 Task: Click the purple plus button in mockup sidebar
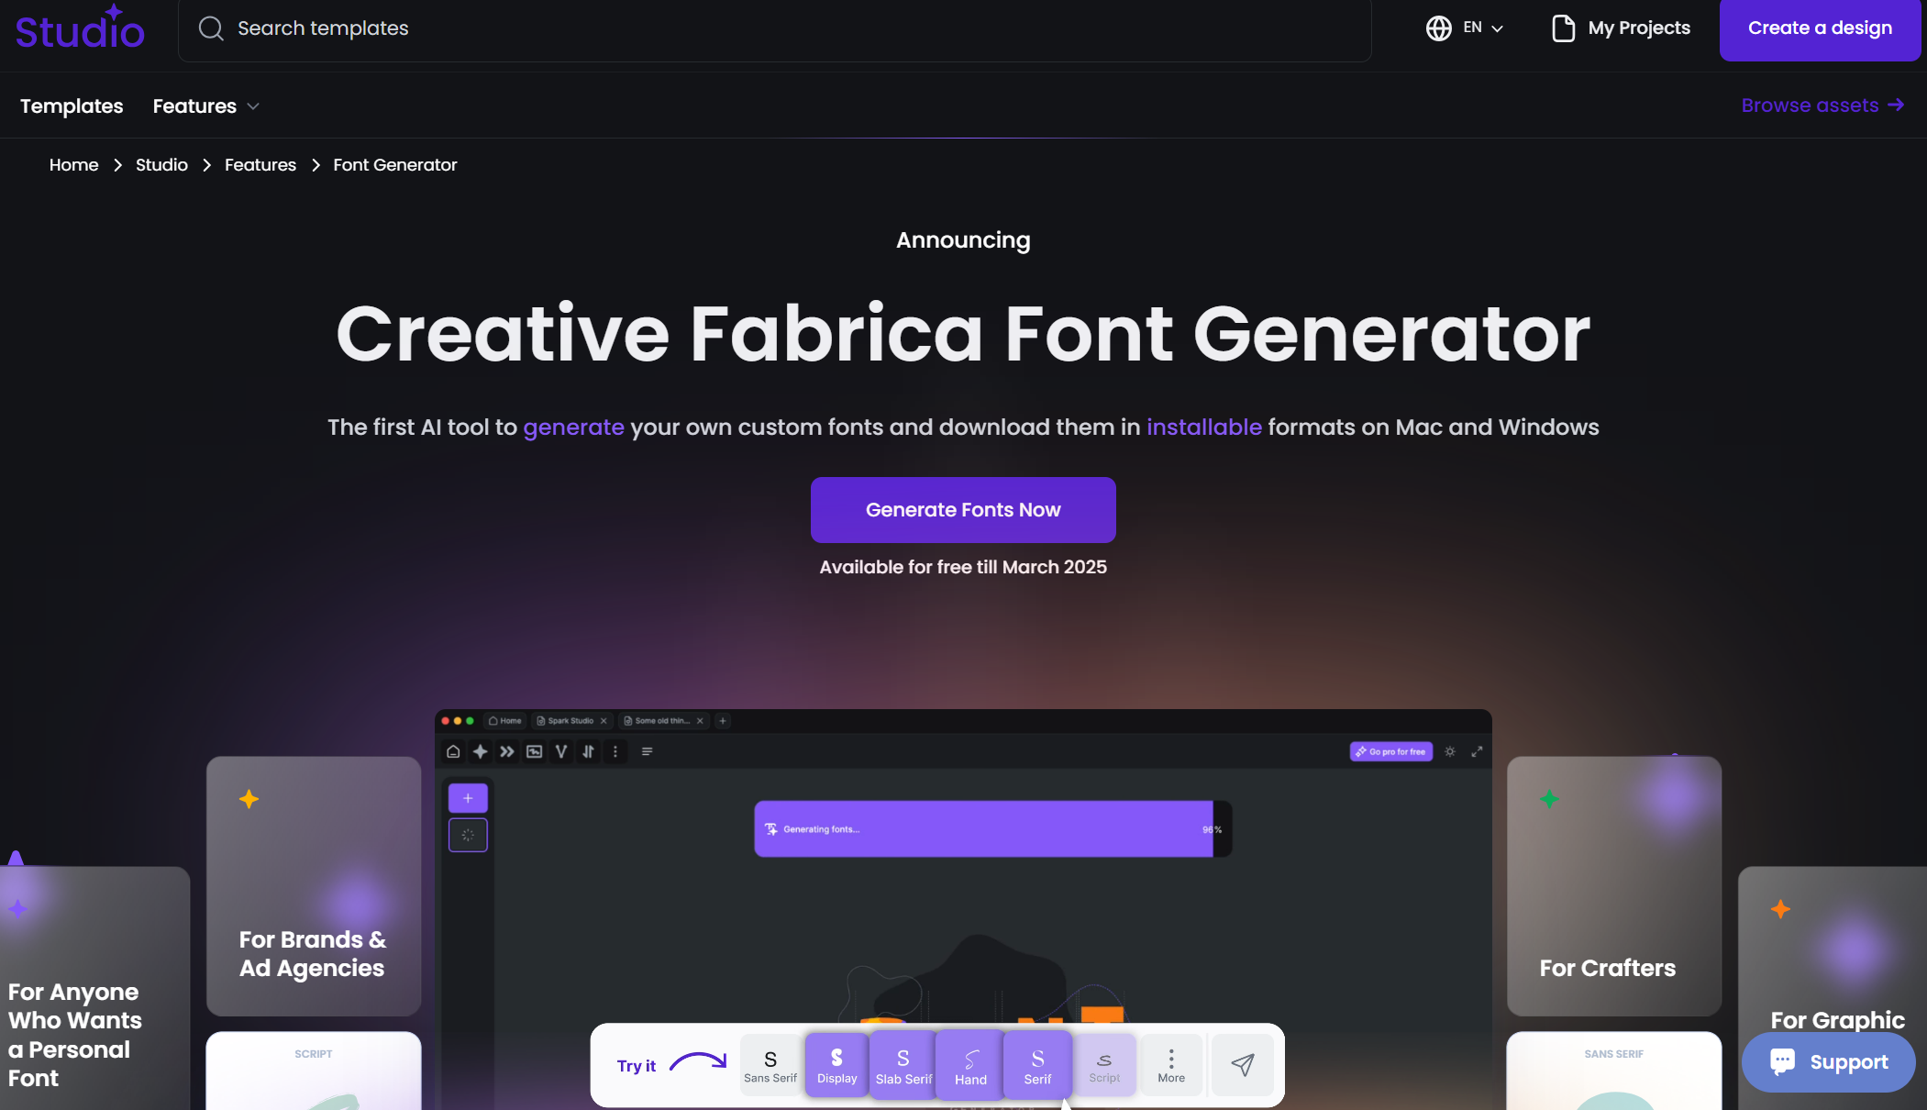tap(468, 798)
